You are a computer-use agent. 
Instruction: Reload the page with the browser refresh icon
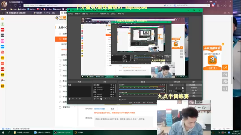(15, 5)
